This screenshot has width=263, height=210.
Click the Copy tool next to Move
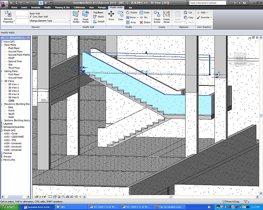[120, 15]
